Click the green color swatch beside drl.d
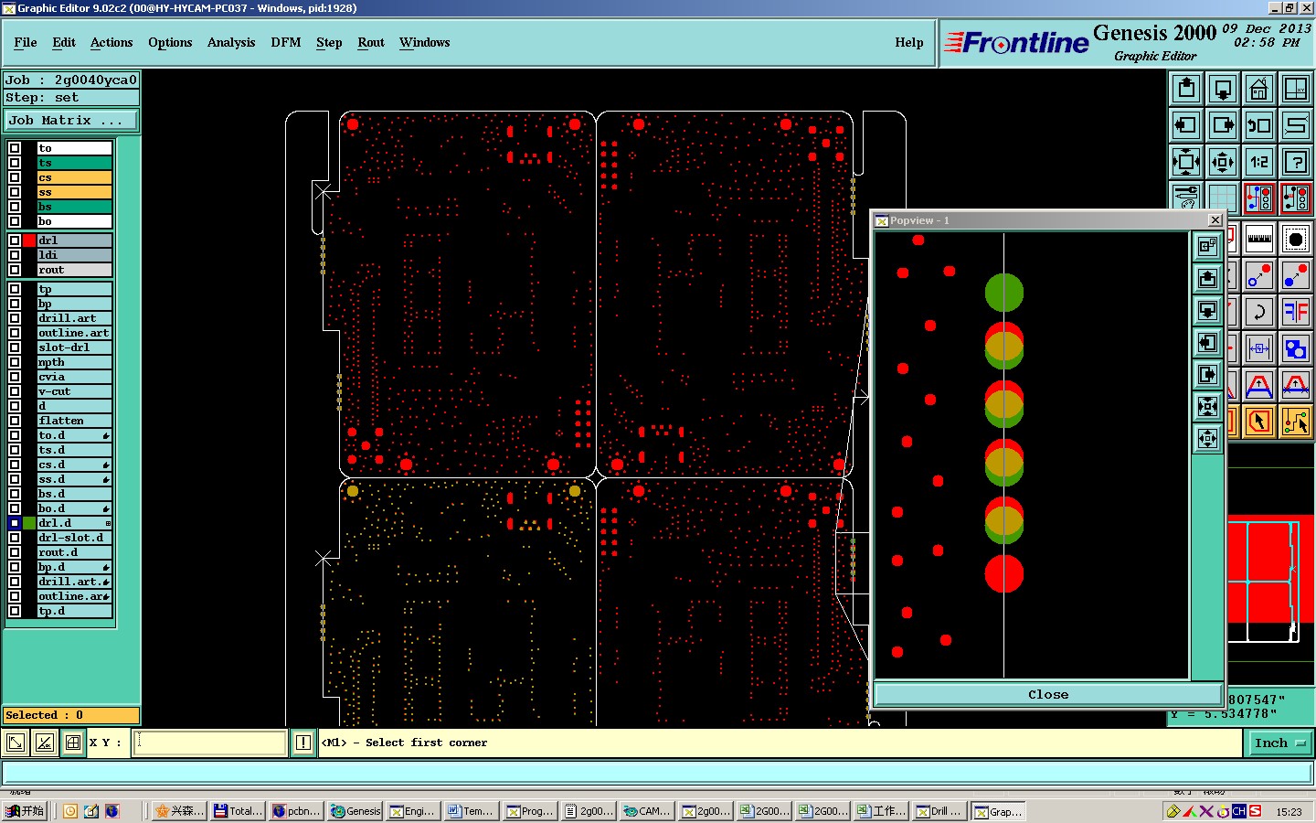This screenshot has height=823, width=1316. (29, 523)
